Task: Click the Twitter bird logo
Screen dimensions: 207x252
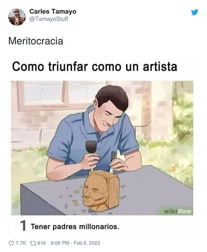Action: (195, 12)
